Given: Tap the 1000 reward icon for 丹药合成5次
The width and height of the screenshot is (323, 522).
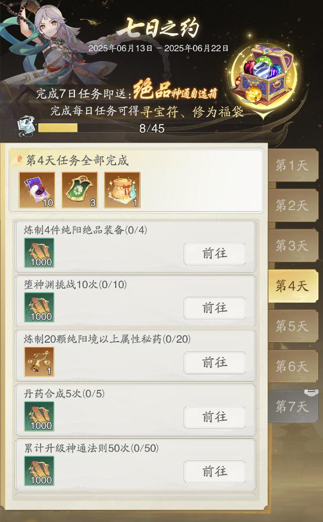Looking at the screenshot, I should tap(39, 417).
